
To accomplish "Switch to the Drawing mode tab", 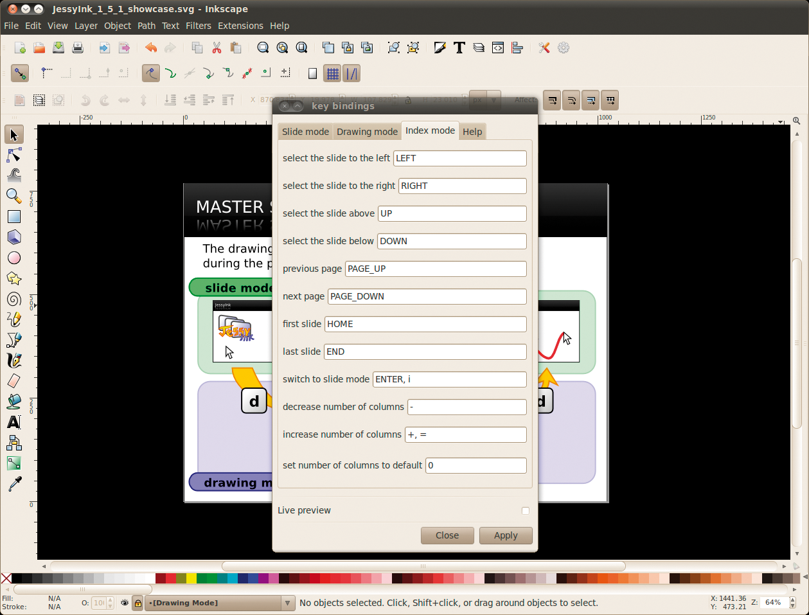I will (x=367, y=132).
